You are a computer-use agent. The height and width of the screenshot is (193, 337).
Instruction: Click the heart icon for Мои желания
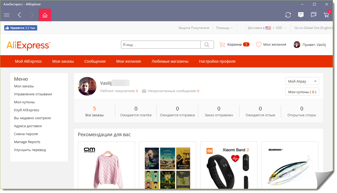tap(259, 45)
